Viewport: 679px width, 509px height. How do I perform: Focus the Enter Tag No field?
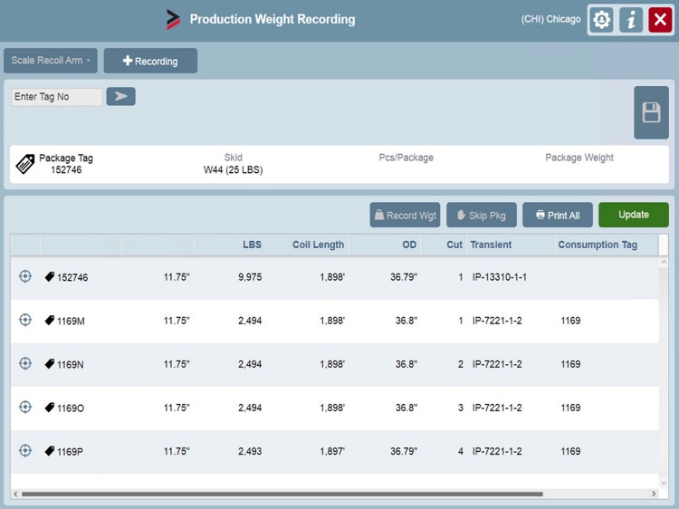pos(57,97)
